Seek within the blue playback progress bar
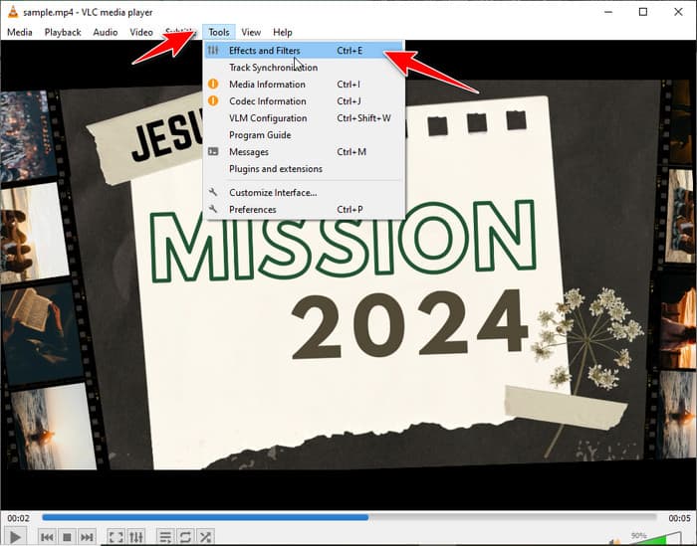This screenshot has width=697, height=546. pyautogui.click(x=348, y=517)
